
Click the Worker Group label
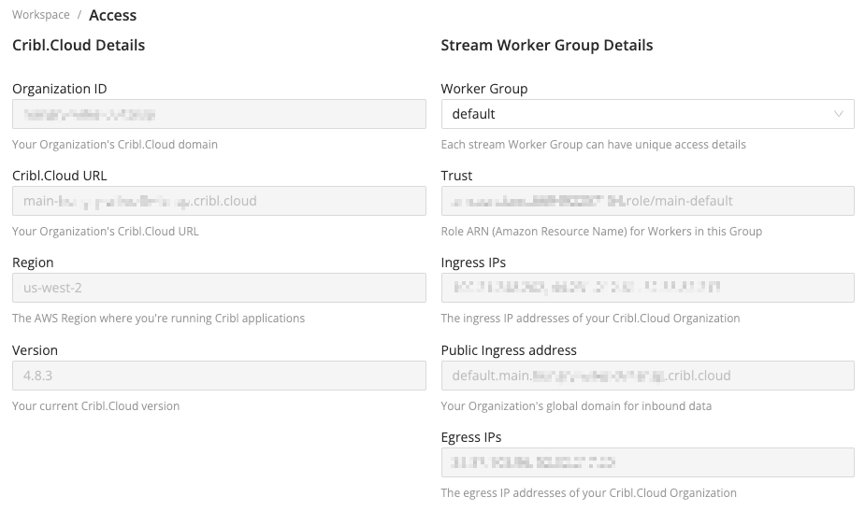484,89
